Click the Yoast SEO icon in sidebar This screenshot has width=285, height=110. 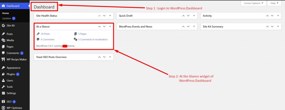tap(3, 102)
